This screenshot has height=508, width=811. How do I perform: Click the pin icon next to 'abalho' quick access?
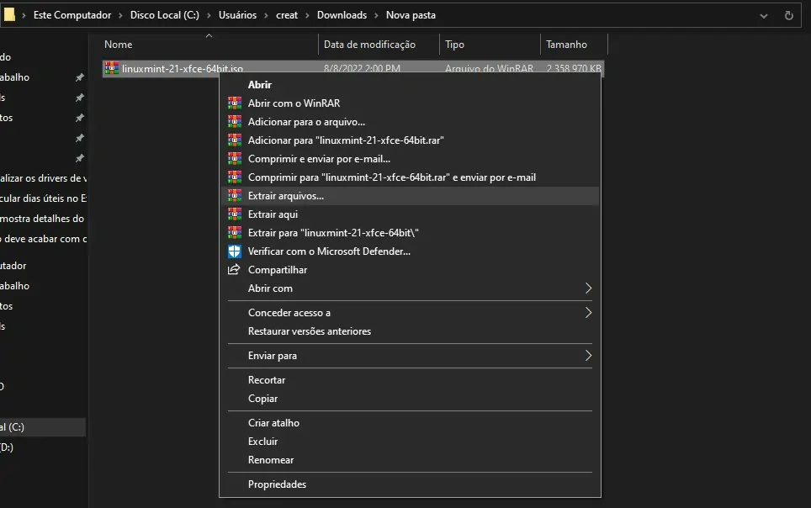(80, 77)
